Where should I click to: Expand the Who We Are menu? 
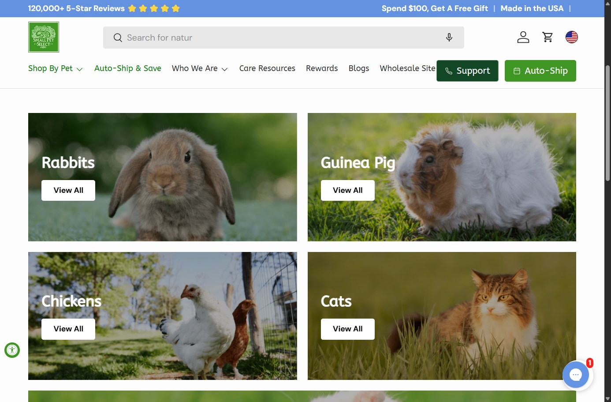click(200, 68)
